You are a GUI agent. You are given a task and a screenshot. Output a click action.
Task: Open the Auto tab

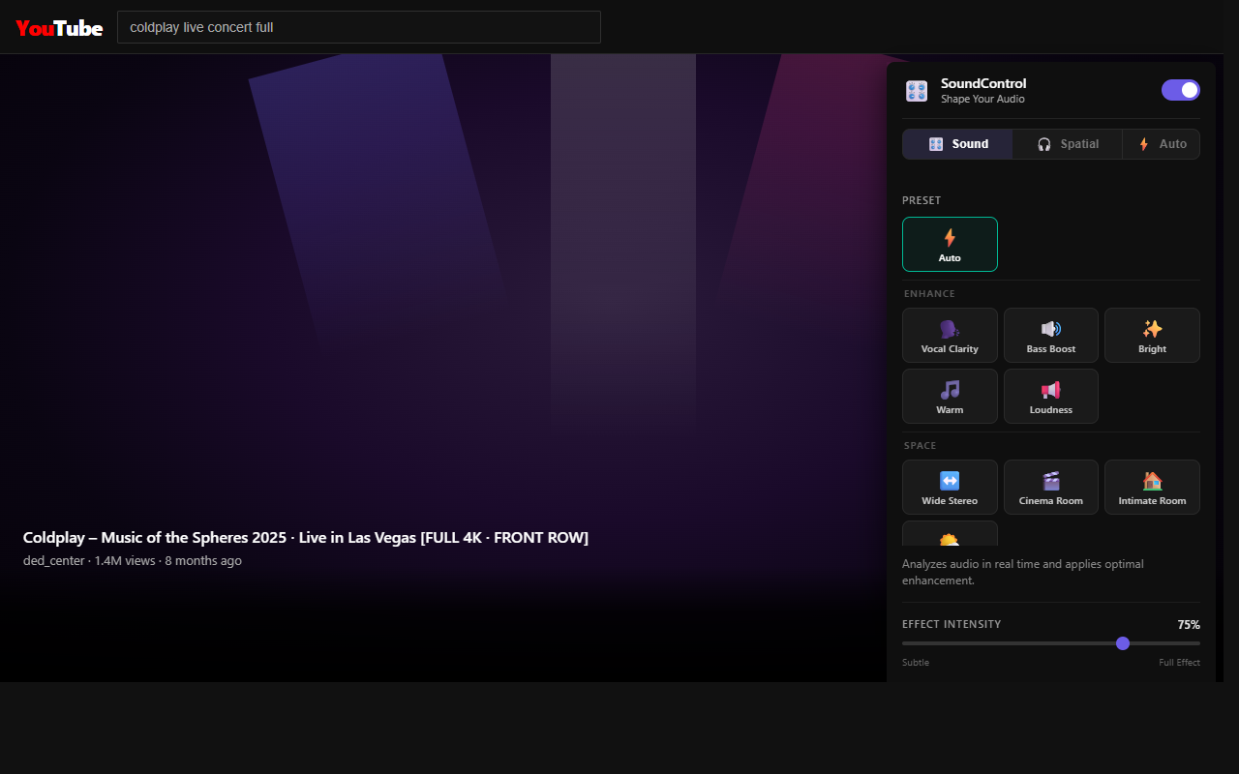(1162, 144)
